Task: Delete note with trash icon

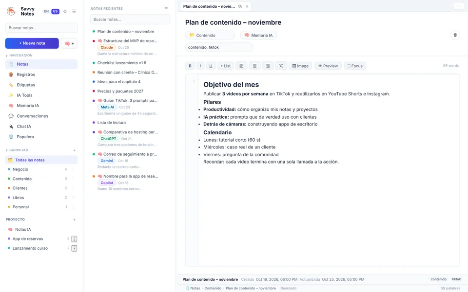Action: tap(455, 35)
